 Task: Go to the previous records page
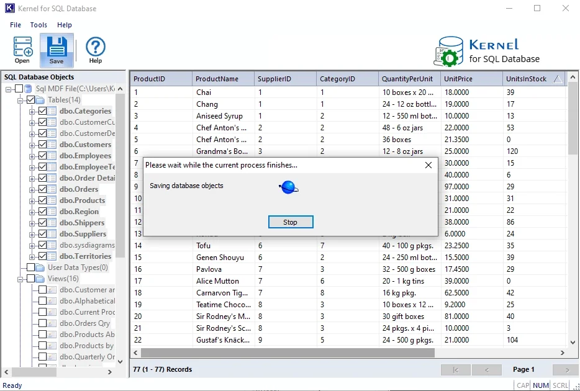[x=487, y=369]
